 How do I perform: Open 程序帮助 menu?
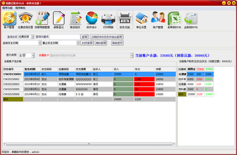coord(20,8)
